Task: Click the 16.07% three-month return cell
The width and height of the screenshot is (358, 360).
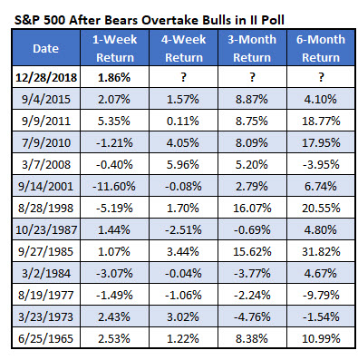Action: tap(252, 208)
